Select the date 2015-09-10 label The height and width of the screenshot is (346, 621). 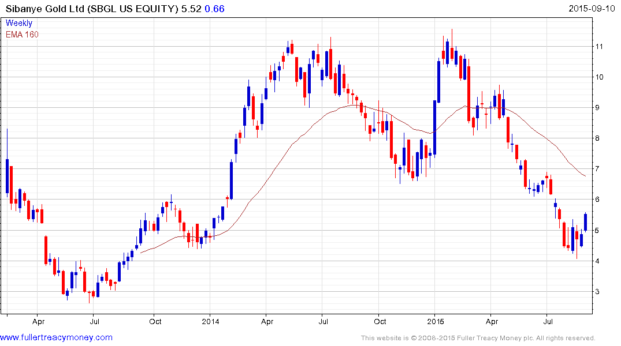[592, 8]
